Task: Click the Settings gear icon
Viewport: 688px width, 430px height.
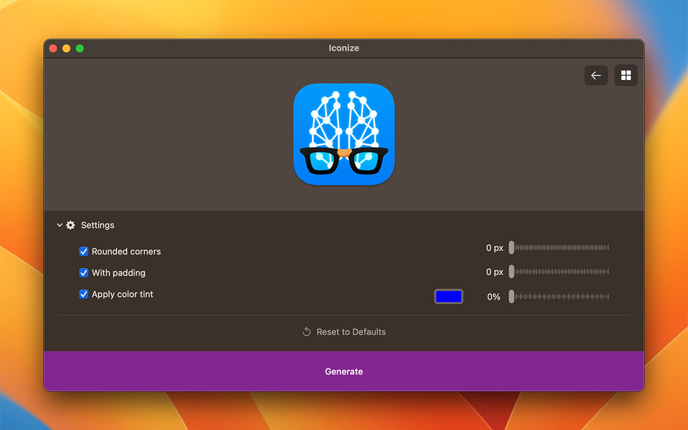Action: pyautogui.click(x=71, y=225)
